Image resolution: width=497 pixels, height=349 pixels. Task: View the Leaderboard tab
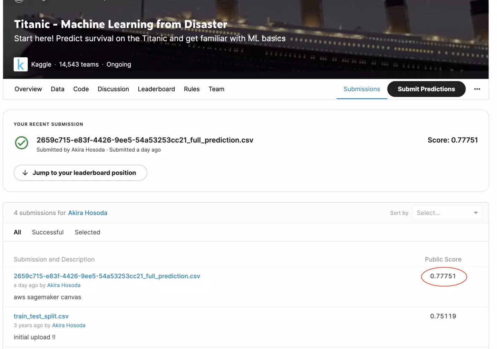click(156, 89)
